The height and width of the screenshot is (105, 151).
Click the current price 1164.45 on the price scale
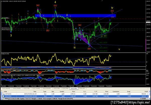click(148, 22)
